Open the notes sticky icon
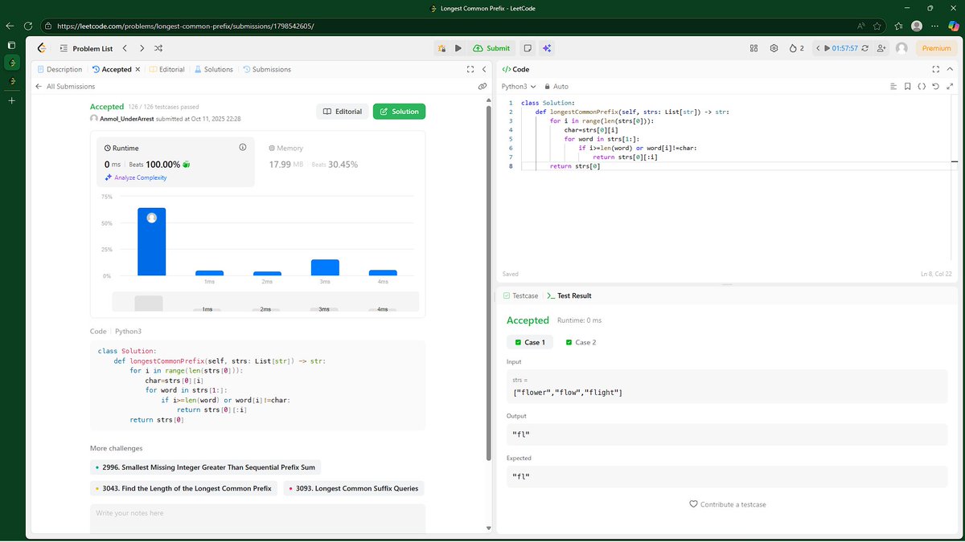 528,48
